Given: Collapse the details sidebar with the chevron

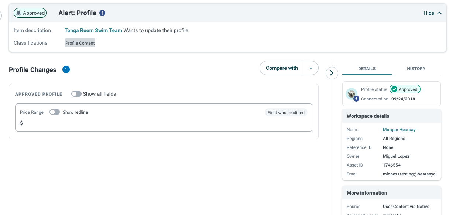Looking at the screenshot, I should click(332, 73).
